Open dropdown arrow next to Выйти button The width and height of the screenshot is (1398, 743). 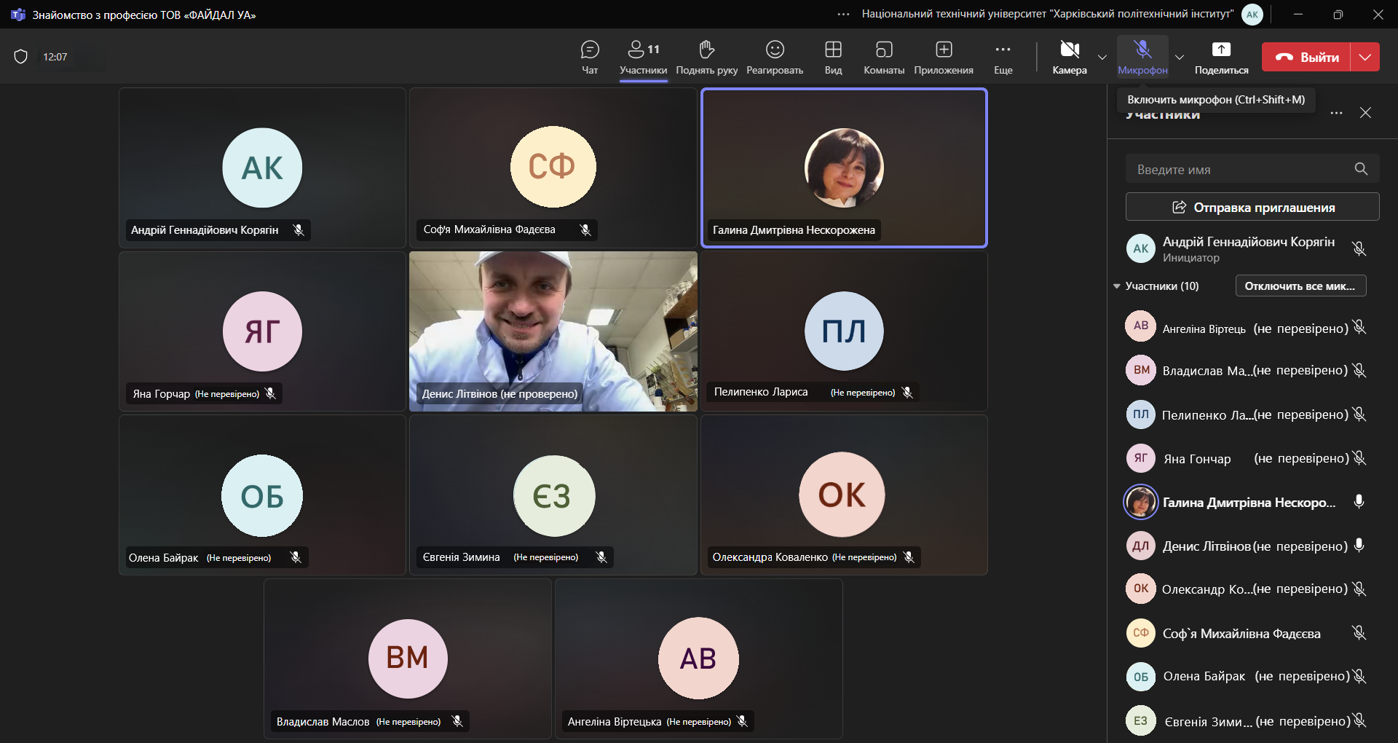1365,57
